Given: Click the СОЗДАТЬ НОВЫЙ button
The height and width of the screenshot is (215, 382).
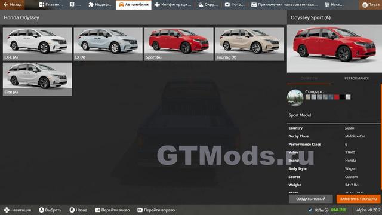Looking at the screenshot, I should coord(310,199).
